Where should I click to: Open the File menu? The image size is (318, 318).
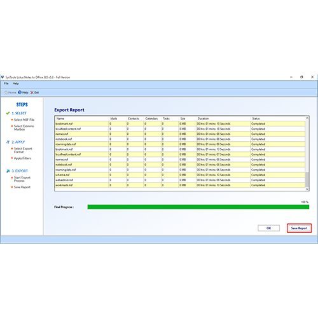pos(6,83)
